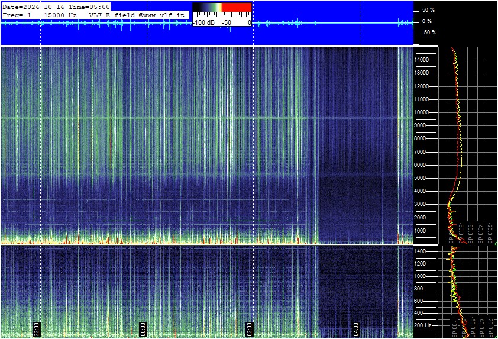
Task: Click the 7000 frequency axis label
Action: point(420,152)
